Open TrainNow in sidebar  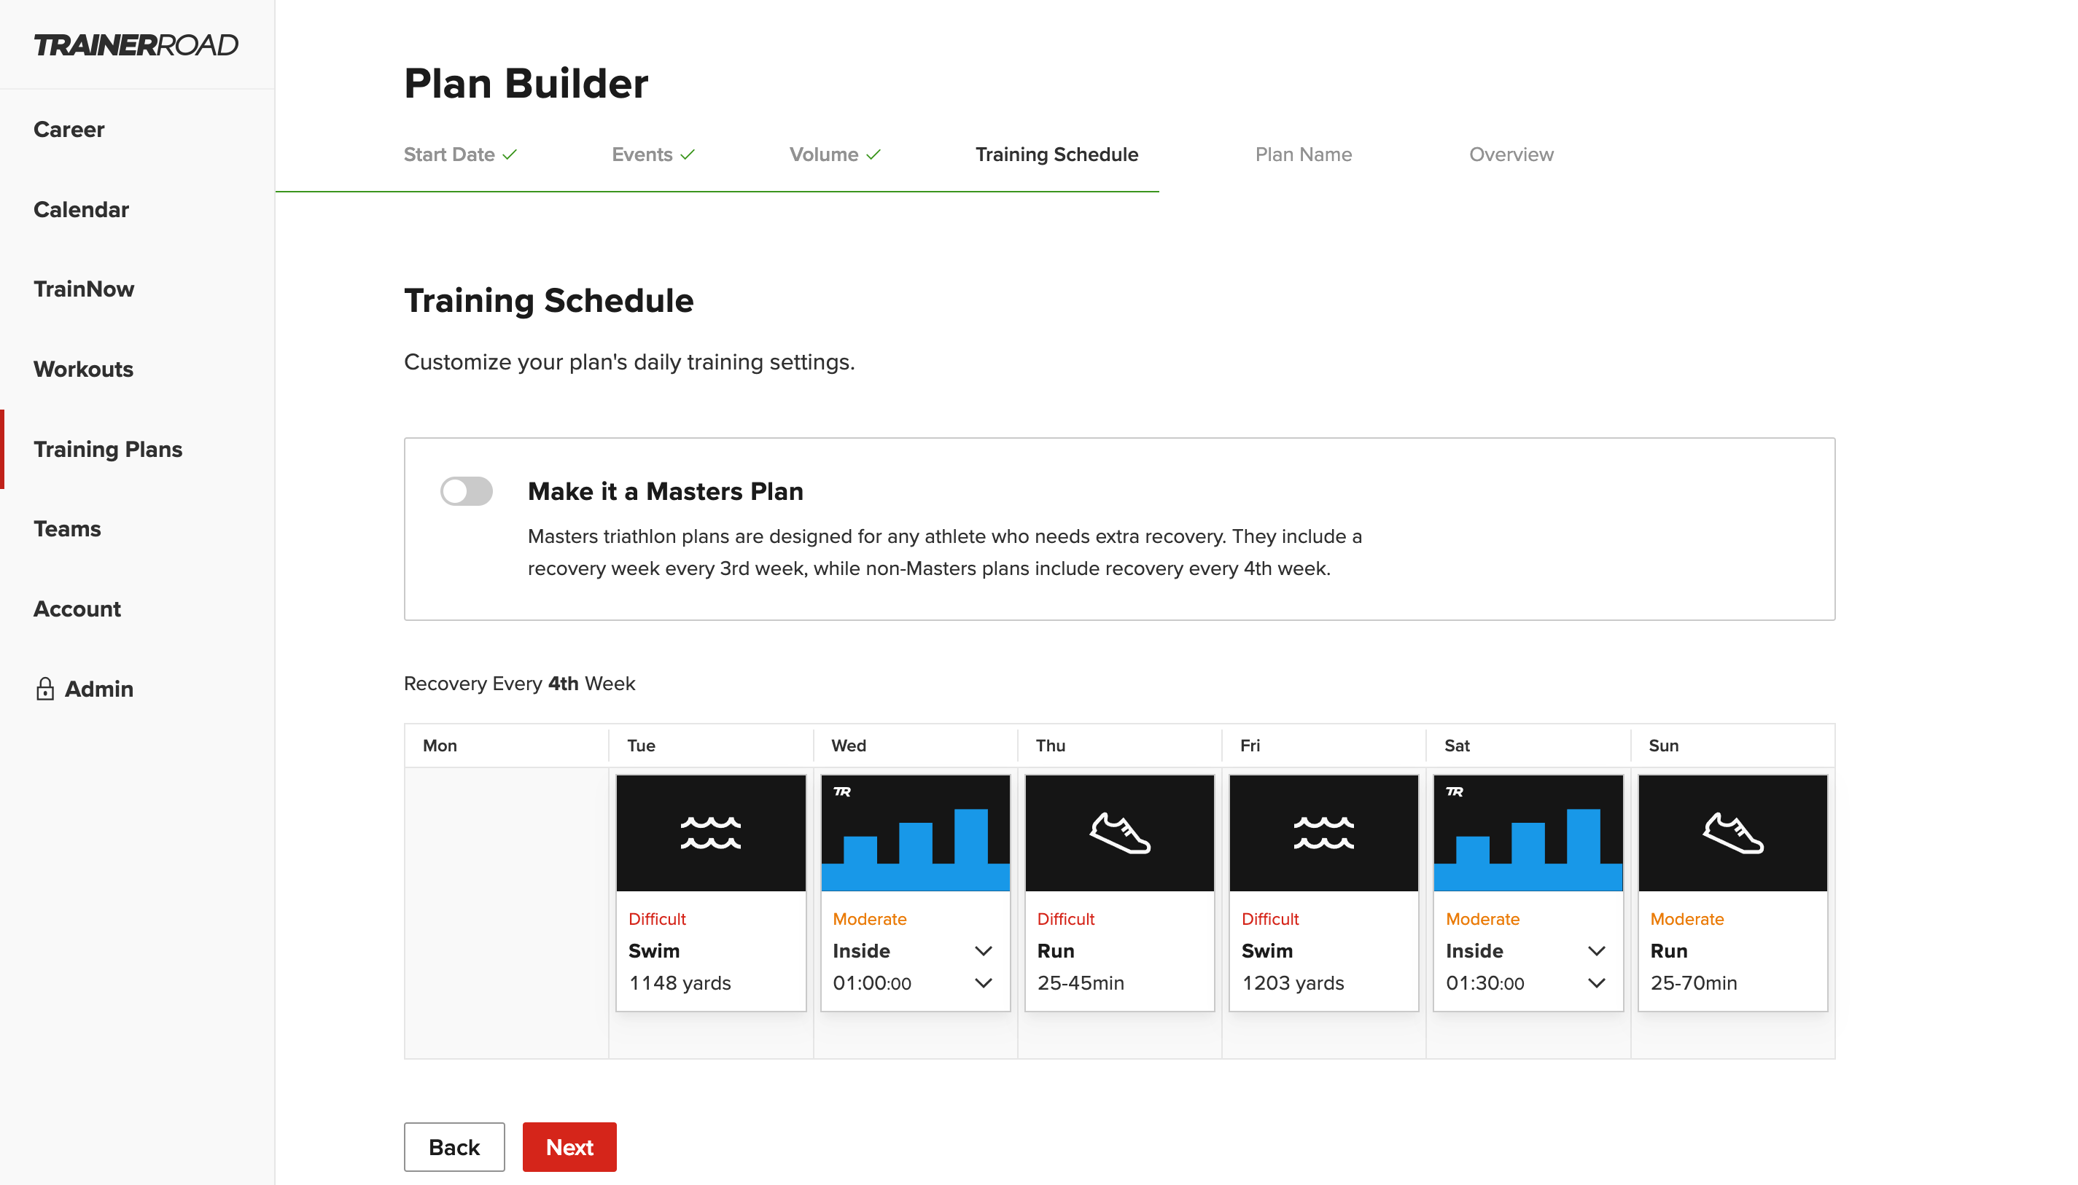pyautogui.click(x=84, y=289)
